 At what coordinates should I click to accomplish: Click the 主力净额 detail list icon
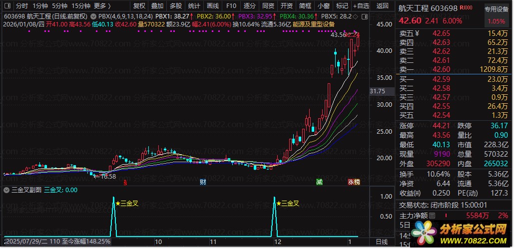432,216
